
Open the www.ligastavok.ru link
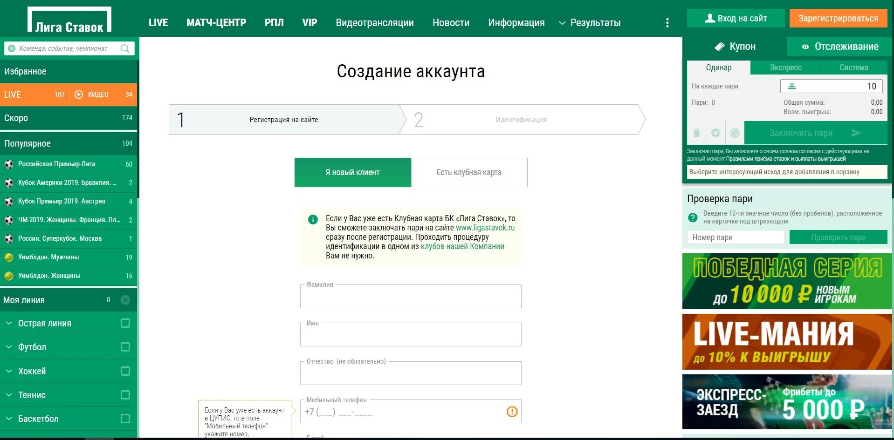(485, 228)
